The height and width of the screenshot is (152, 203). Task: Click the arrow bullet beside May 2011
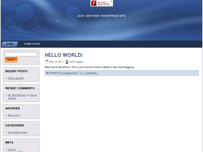point(6,115)
